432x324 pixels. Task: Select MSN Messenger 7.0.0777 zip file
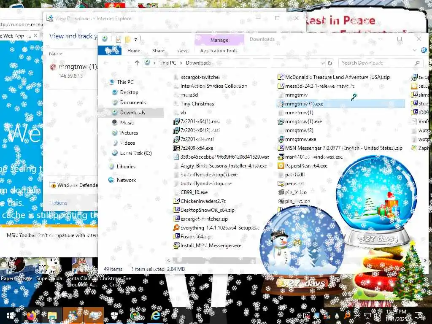point(343,148)
